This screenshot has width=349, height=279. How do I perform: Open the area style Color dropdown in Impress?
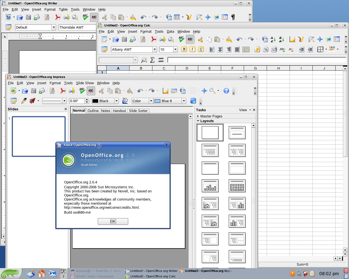151,101
